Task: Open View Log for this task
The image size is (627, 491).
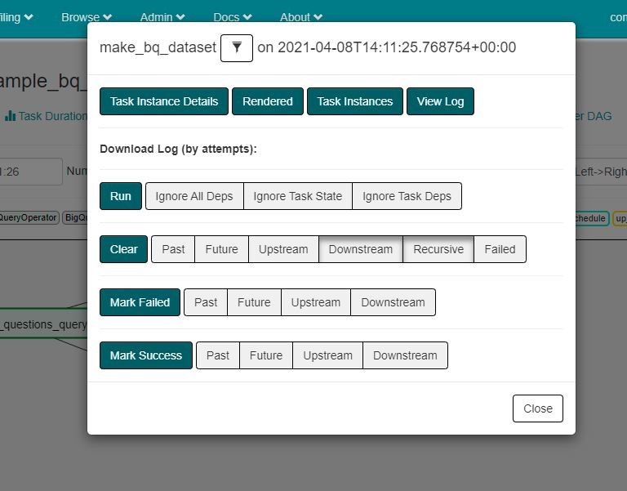Action: (440, 101)
